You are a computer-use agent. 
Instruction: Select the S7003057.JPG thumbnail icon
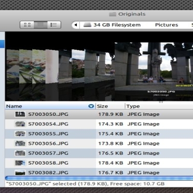point(20,153)
